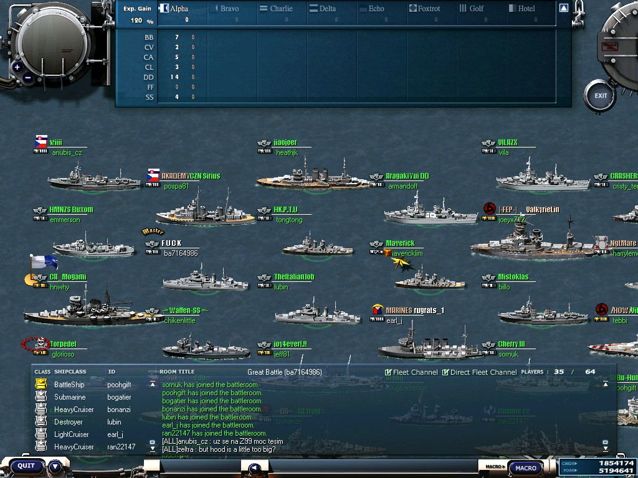The image size is (638, 478).
Task: Toggle the Direct Fleet Channel checkbox
Action: point(445,372)
